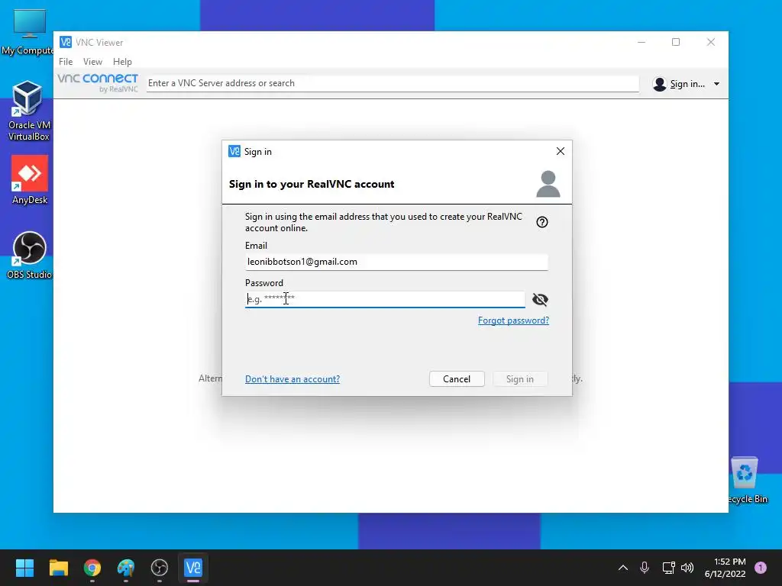Open OBS Studio from the taskbar
Viewport: 782px width, 586px height.
coord(160,568)
